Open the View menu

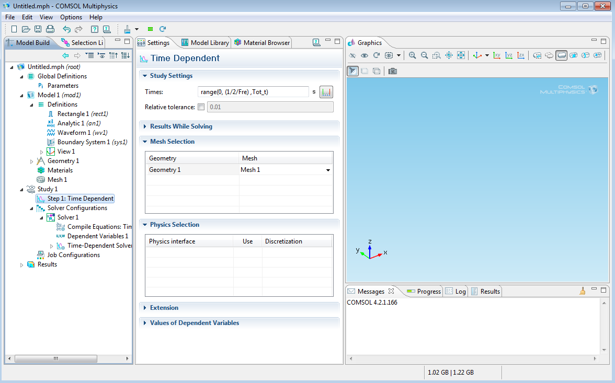[46, 17]
